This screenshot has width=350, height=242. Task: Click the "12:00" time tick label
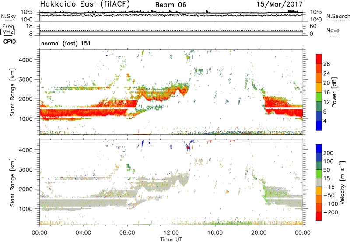coord(171,233)
